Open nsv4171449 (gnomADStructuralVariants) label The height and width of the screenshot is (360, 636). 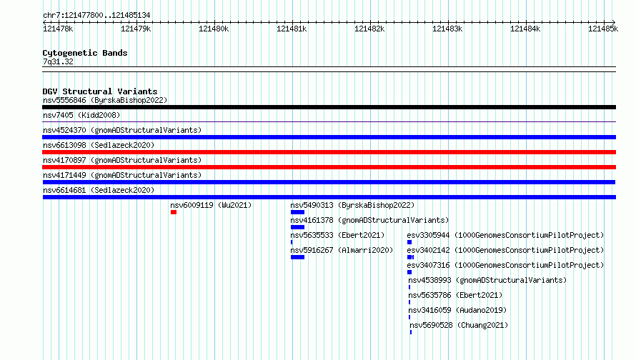tap(122, 175)
